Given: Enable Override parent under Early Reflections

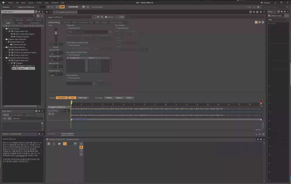Looking at the screenshot, I should tap(67, 78).
